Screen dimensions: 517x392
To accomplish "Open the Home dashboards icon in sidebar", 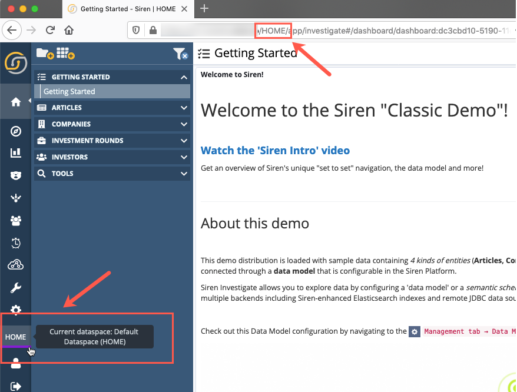I will 15,102.
